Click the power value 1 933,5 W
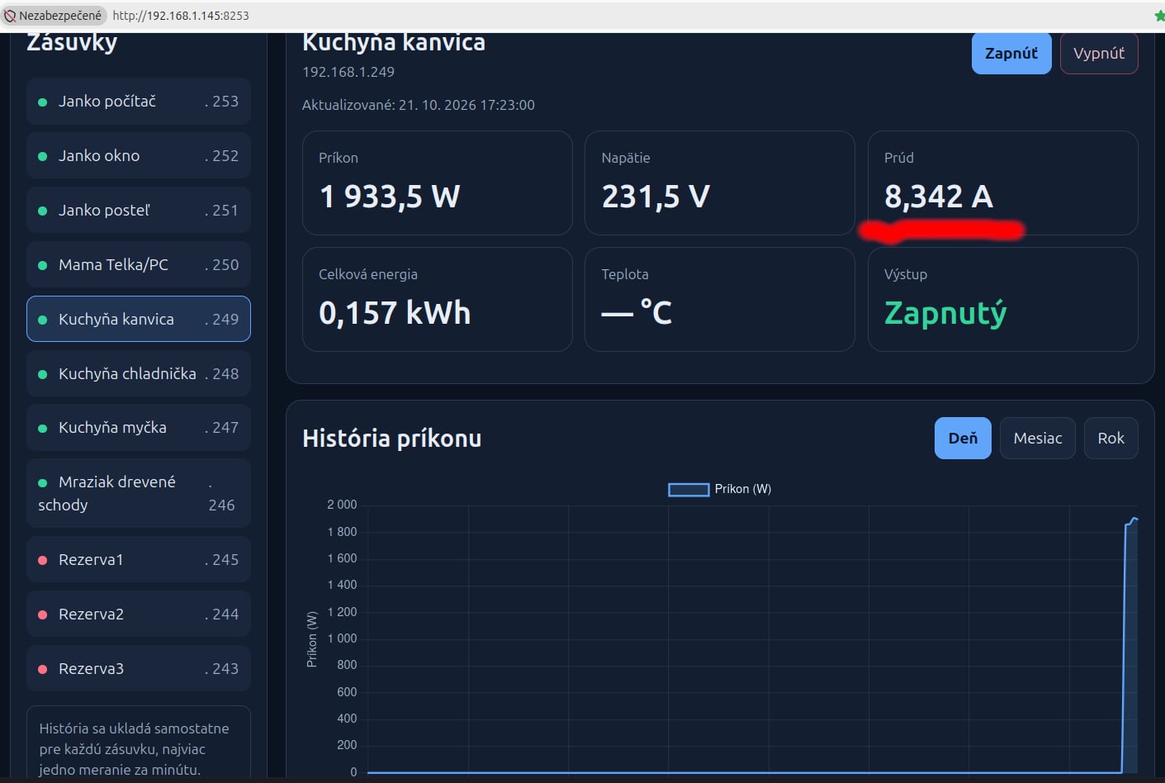Viewport: 1165px width, 783px height. [390, 197]
